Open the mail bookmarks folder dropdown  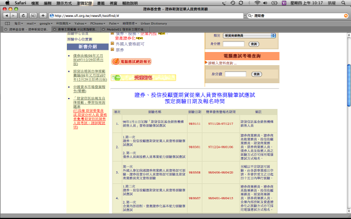[x=31, y=24]
